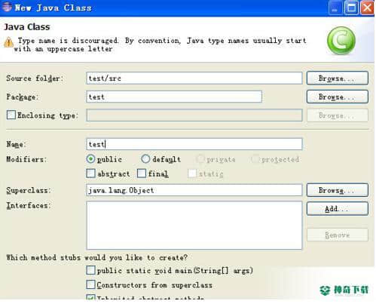Viewport: 376px width, 304px height.
Task: Click the 'Java Class' heading text
Action: [27, 27]
